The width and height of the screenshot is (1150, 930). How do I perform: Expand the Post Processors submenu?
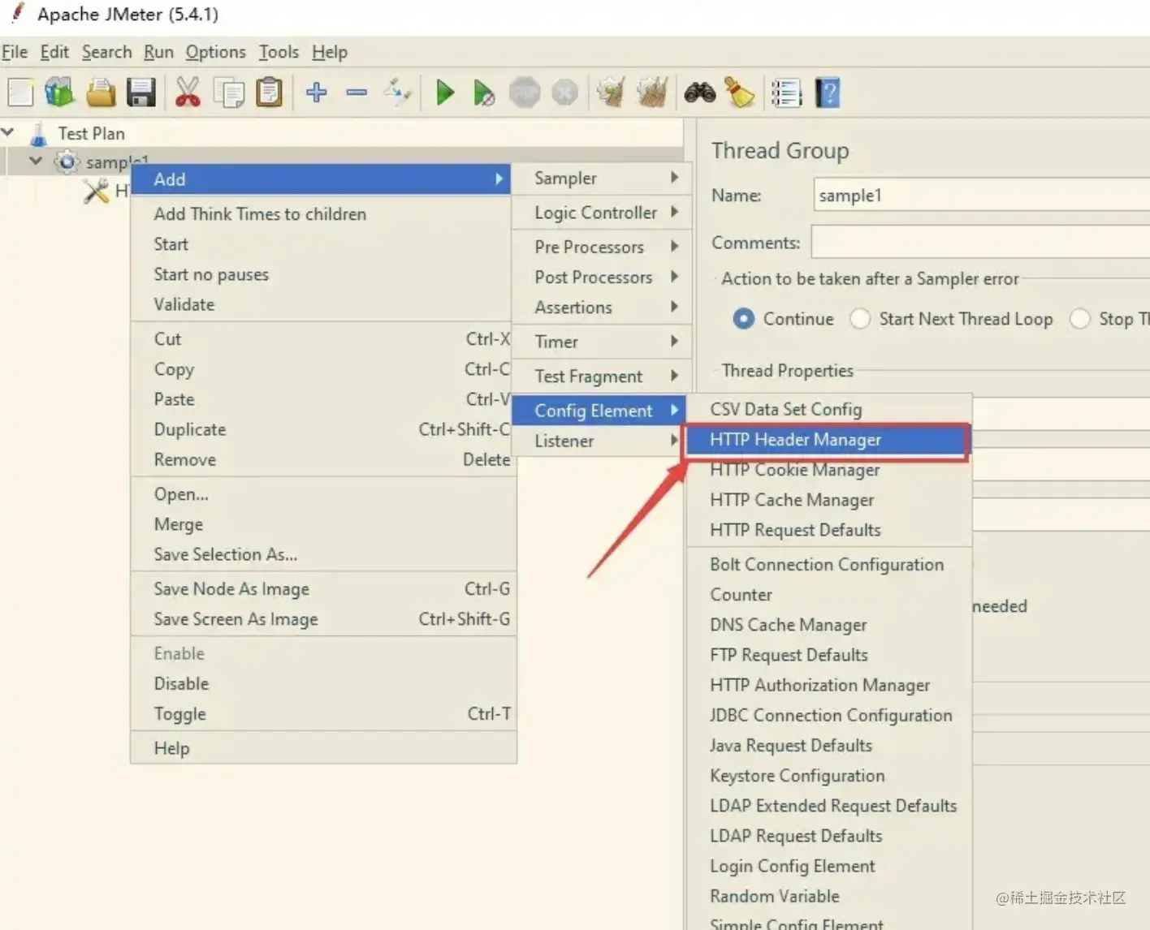coord(602,277)
